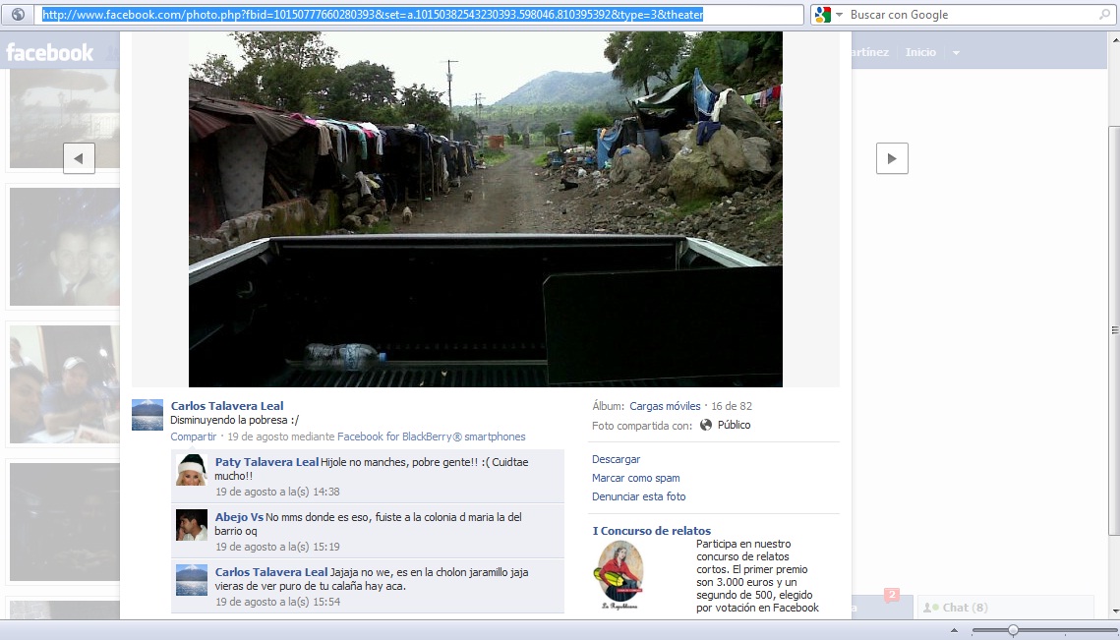The height and width of the screenshot is (640, 1120).
Task: Click Paty Talavera Leal's avatar
Action: click(x=191, y=470)
